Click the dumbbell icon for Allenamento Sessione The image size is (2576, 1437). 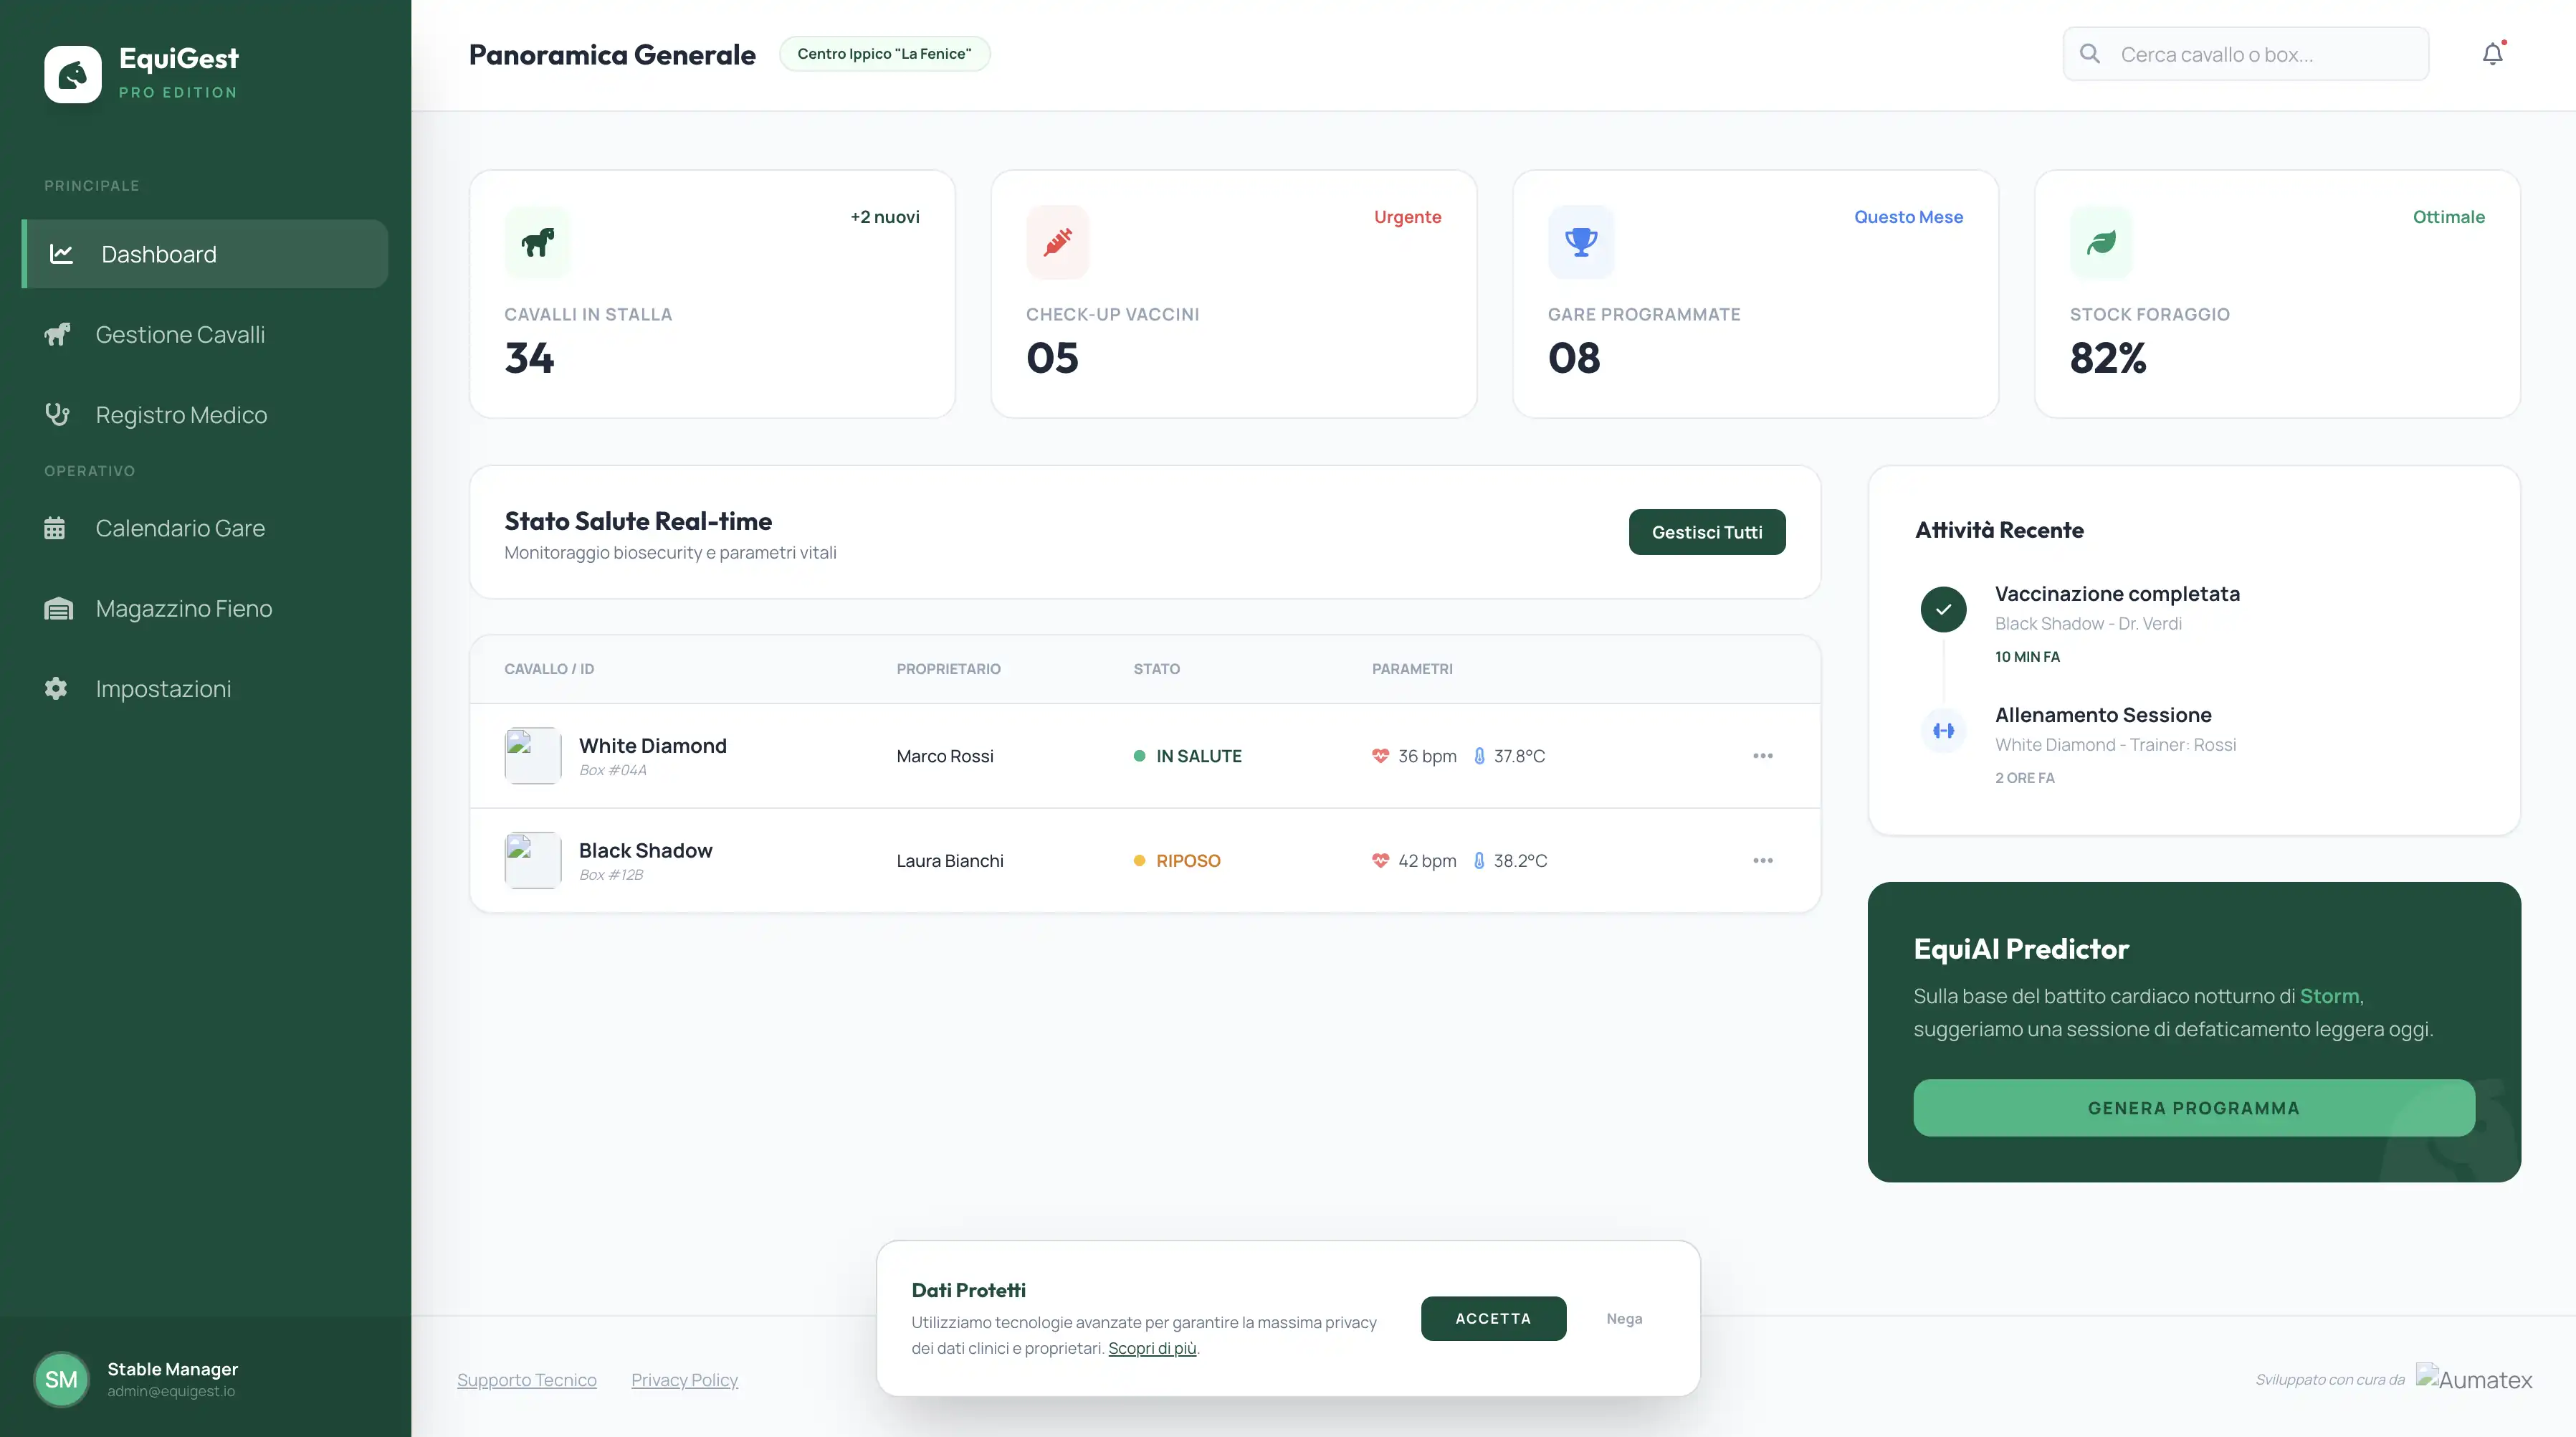coord(1943,731)
